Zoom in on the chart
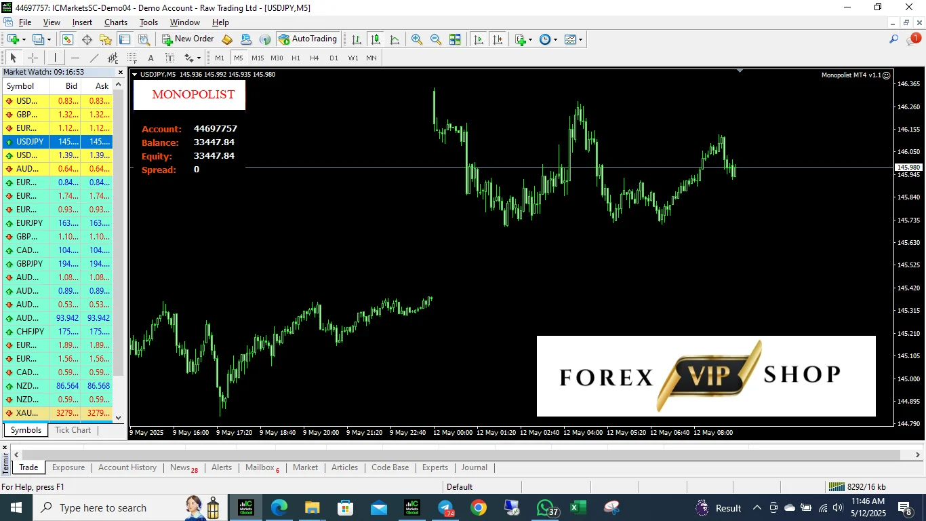Viewport: 926px width, 521px height. tap(417, 39)
